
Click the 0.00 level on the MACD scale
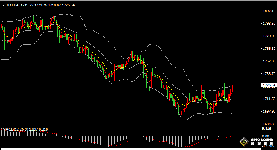tap(266, 136)
